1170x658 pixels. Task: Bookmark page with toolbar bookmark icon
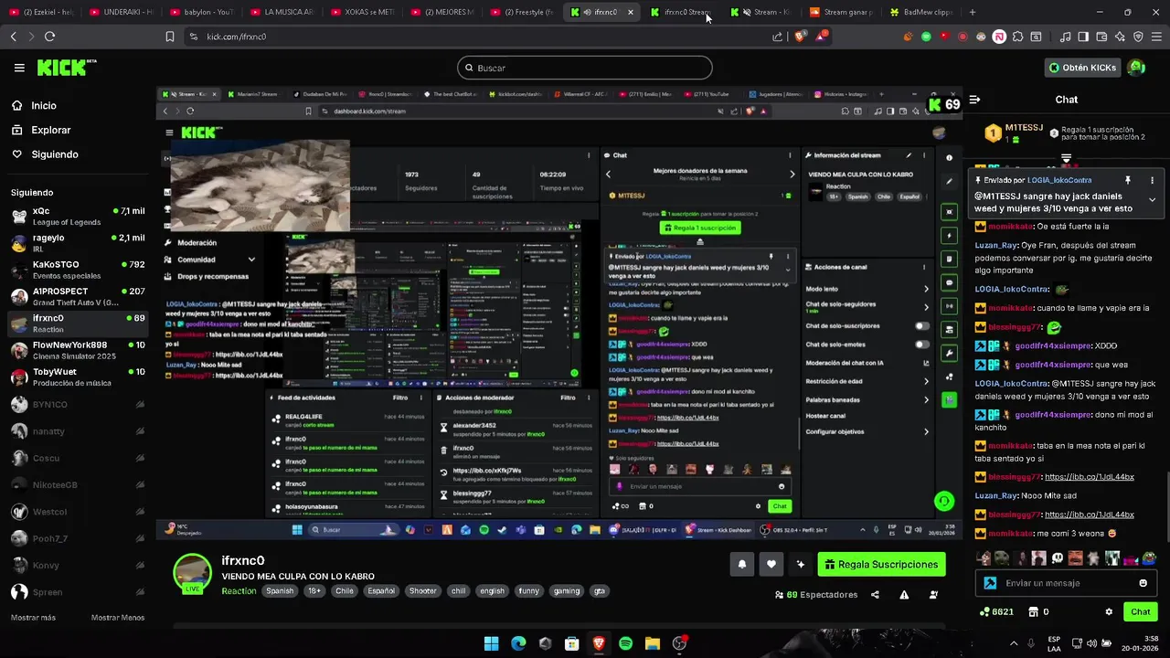169,37
